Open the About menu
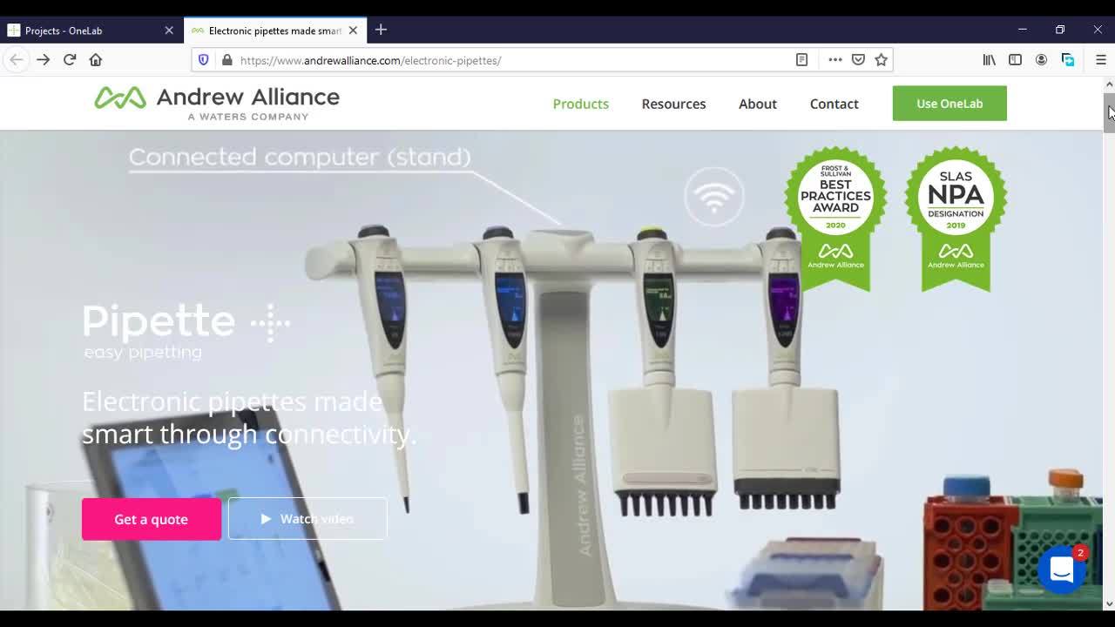 click(x=758, y=104)
